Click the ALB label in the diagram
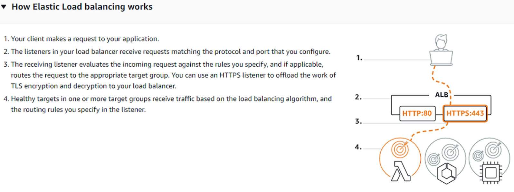This screenshot has height=192, width=514. point(442,95)
